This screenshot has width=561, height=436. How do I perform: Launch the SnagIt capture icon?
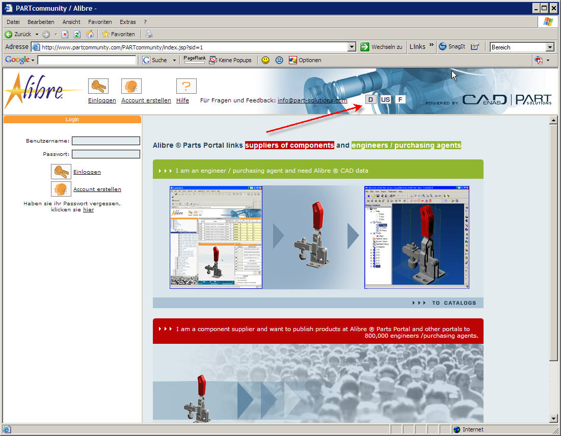coord(452,46)
